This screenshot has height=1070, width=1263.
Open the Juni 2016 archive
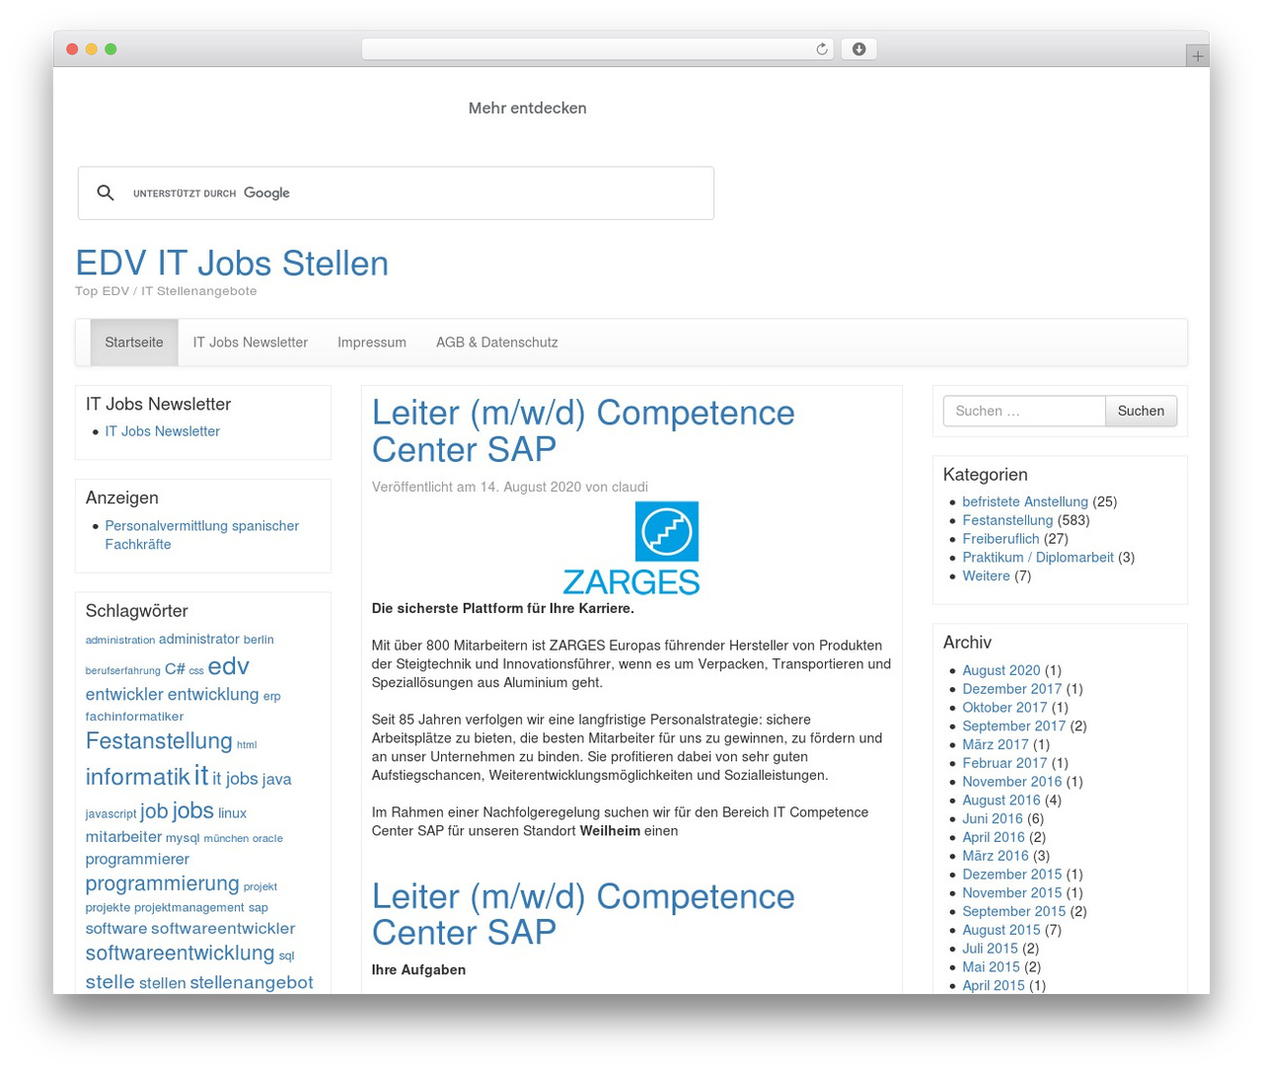[x=993, y=818]
